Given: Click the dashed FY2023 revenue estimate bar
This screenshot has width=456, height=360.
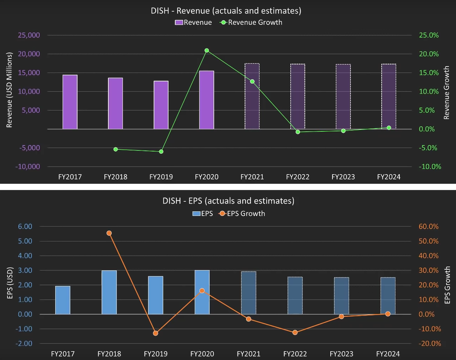Looking at the screenshot, I should coord(343,96).
